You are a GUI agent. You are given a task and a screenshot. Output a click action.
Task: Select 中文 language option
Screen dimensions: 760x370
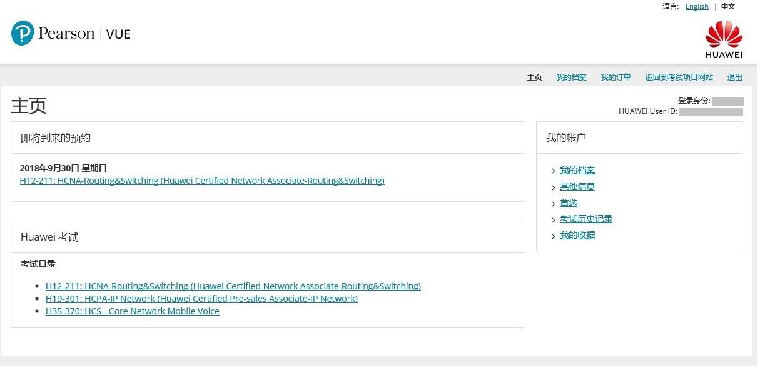click(728, 6)
